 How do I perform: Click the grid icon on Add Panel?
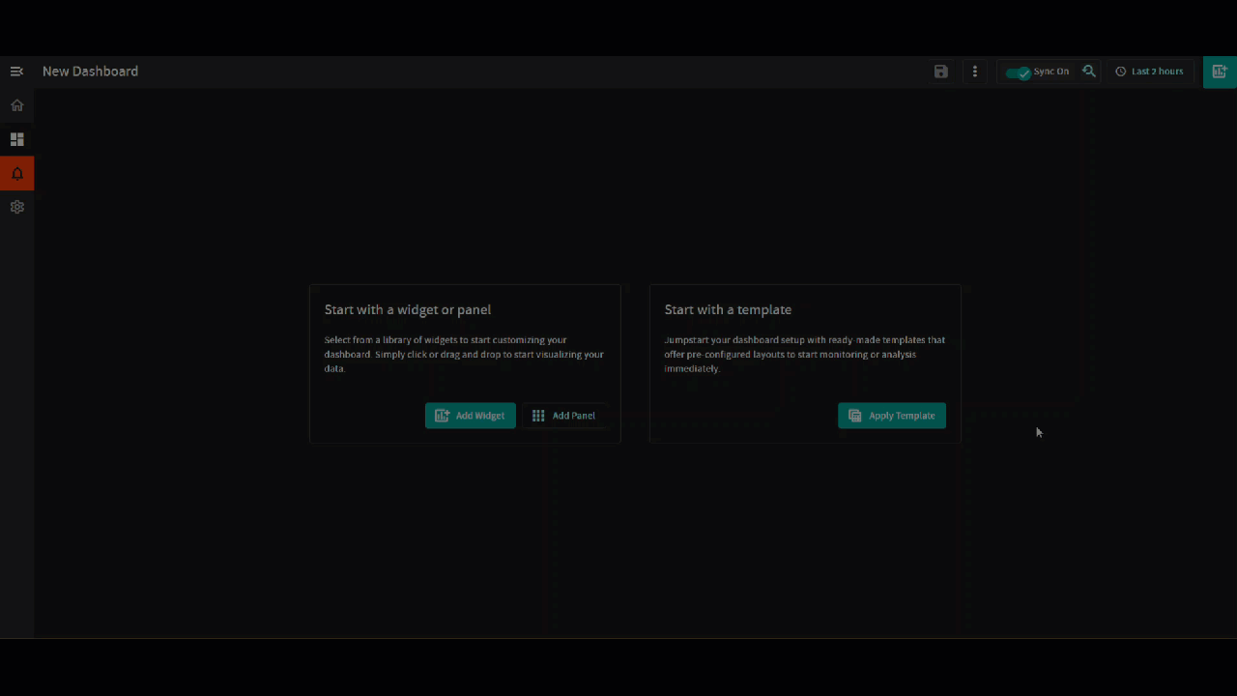click(x=538, y=416)
